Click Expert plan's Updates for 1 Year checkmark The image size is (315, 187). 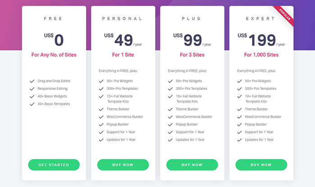coord(240,140)
